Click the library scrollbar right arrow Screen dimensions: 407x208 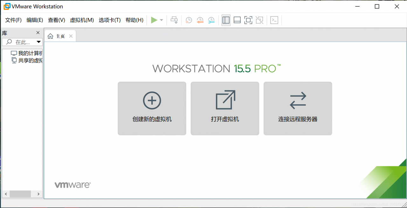[x=38, y=194]
